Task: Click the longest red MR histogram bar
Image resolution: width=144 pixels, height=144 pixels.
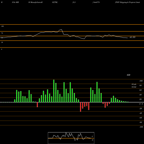Action: coord(81,107)
